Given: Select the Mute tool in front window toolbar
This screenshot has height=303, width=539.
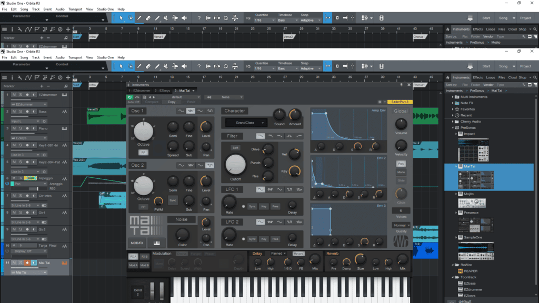Looking at the screenshot, I should 166,66.
